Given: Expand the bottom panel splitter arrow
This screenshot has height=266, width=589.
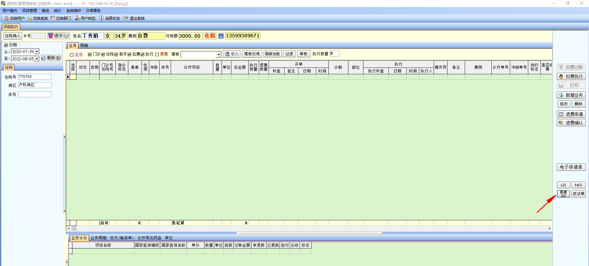Looking at the screenshot, I should tap(67, 262).
